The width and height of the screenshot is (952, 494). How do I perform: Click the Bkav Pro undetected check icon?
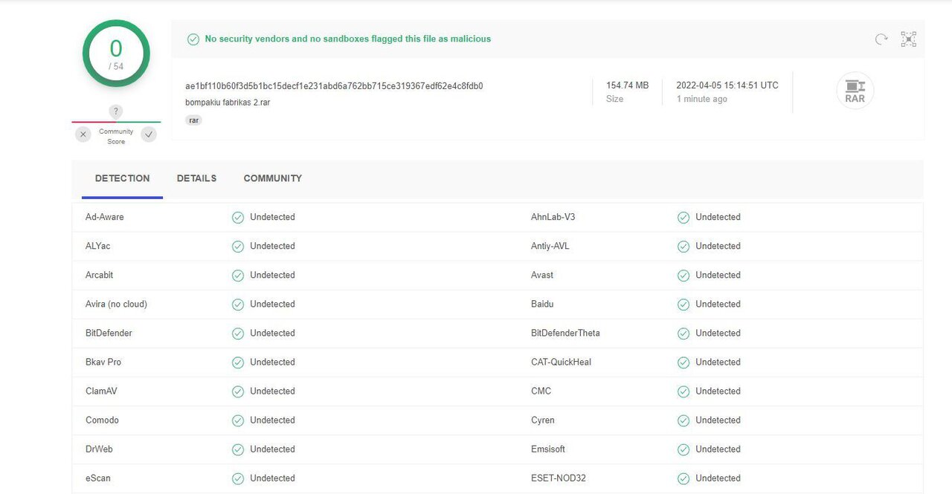coord(238,363)
